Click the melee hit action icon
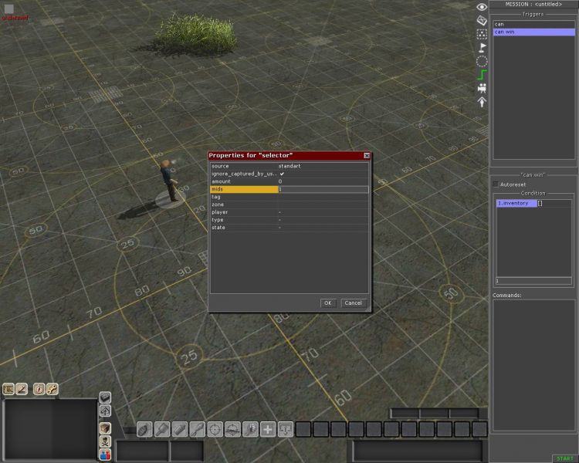Image resolution: width=579 pixels, height=463 pixels. click(250, 430)
